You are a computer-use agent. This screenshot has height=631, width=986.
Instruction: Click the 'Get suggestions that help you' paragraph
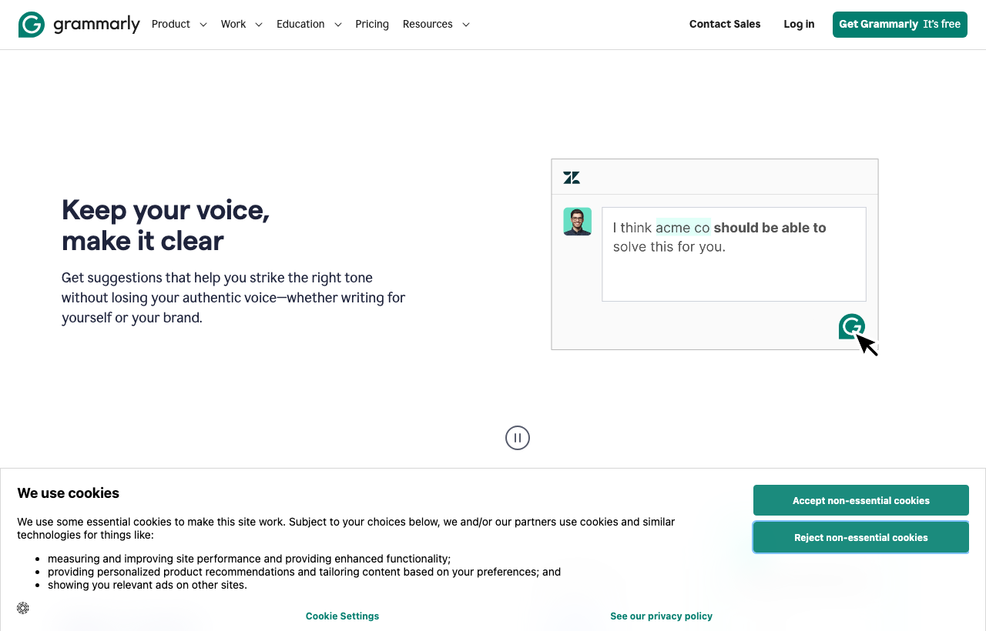(x=233, y=298)
